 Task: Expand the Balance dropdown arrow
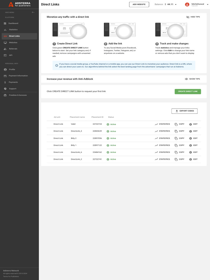(x=176, y=4)
